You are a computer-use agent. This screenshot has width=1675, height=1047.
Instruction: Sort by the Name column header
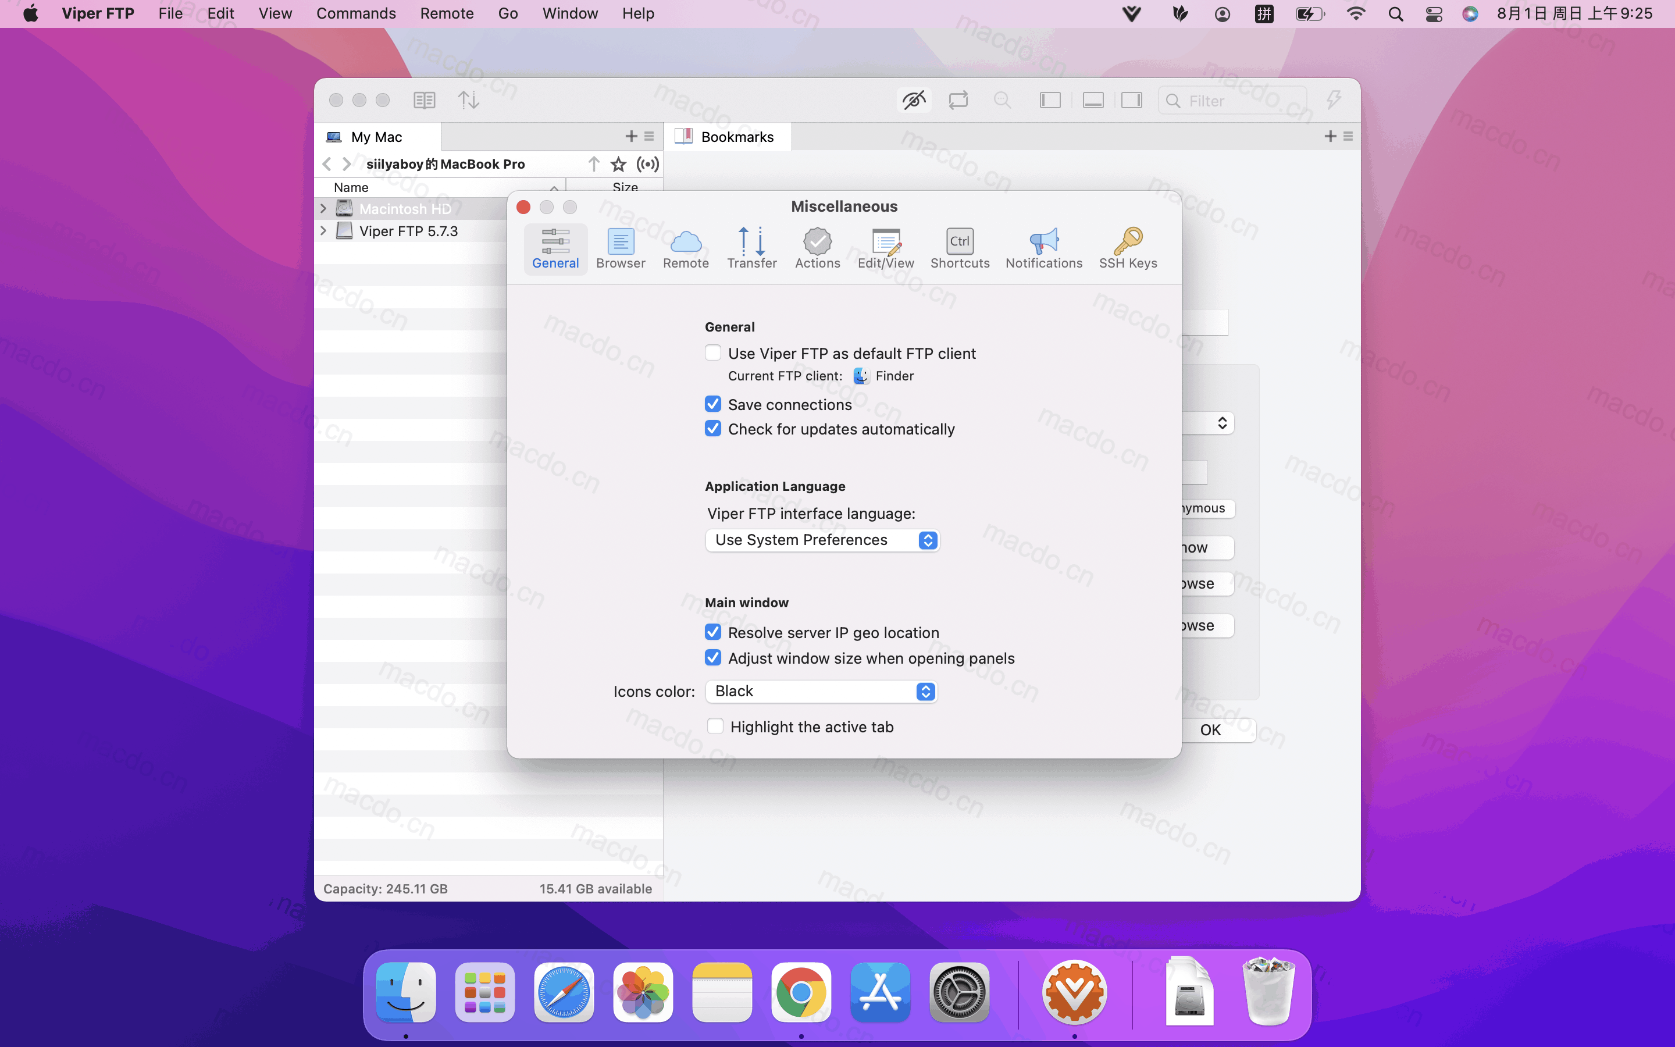click(x=440, y=187)
